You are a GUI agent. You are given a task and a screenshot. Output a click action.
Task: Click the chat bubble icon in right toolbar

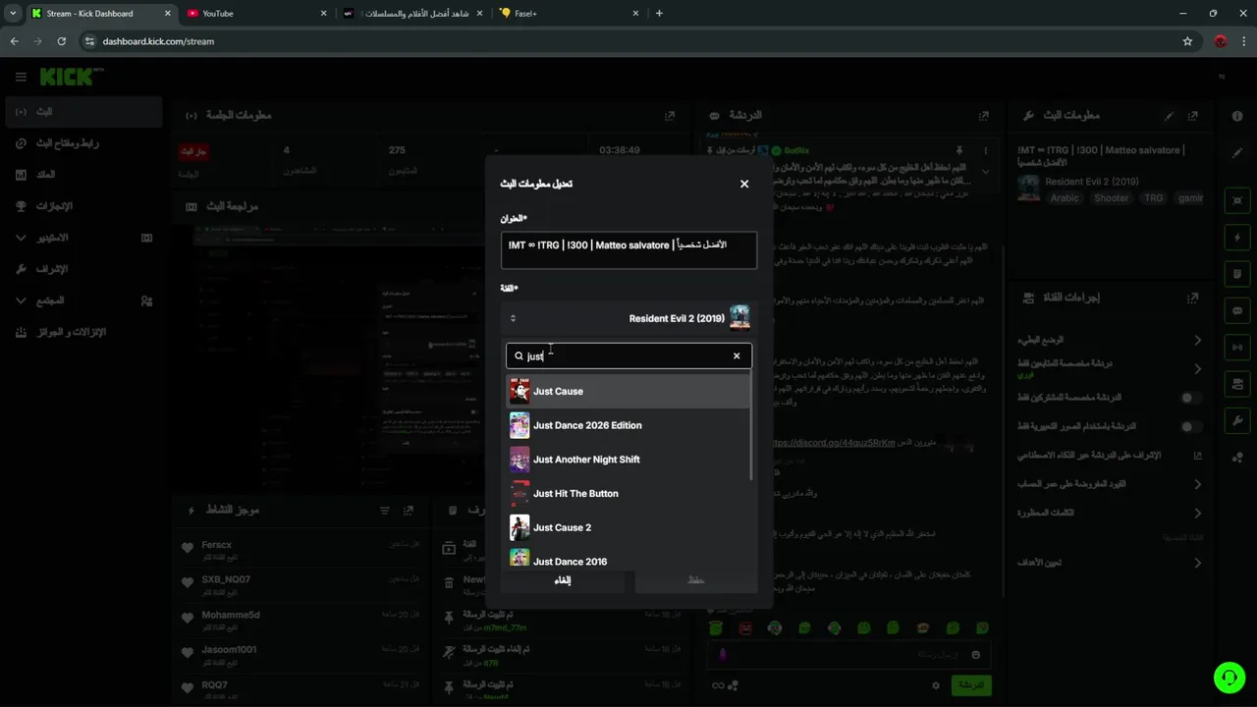pos(1237,310)
